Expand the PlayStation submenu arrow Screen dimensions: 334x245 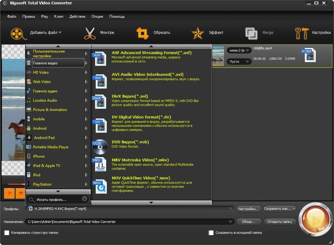click(x=86, y=184)
